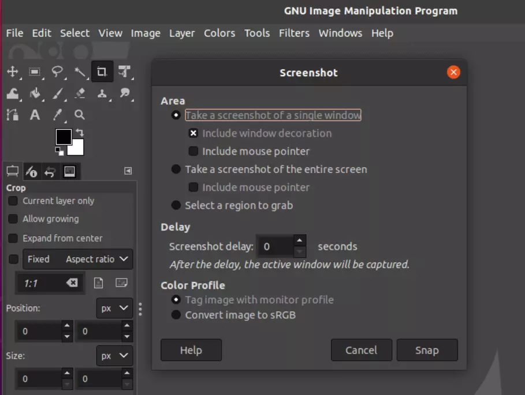Open the Windows menu
This screenshot has width=525, height=395.
(x=341, y=33)
